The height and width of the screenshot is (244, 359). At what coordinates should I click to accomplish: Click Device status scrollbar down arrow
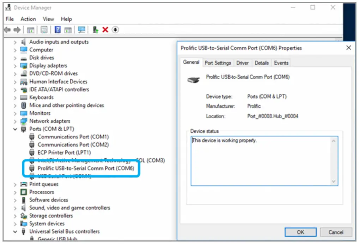coord(334,181)
